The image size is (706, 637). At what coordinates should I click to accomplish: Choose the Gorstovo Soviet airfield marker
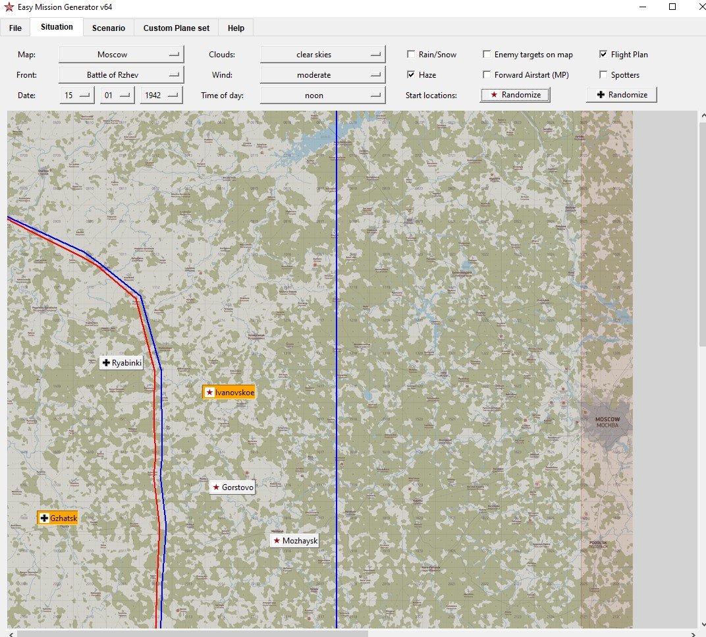232,487
